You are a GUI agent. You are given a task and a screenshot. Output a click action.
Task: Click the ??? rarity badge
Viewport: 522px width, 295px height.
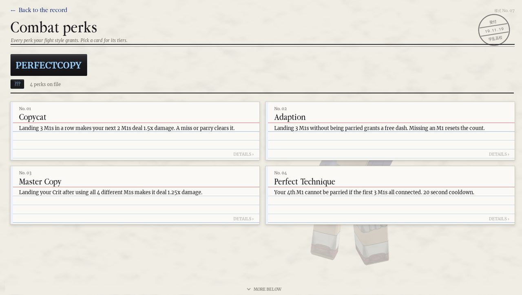coord(17,84)
